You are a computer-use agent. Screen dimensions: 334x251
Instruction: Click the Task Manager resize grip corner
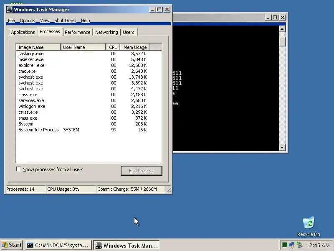168,190
